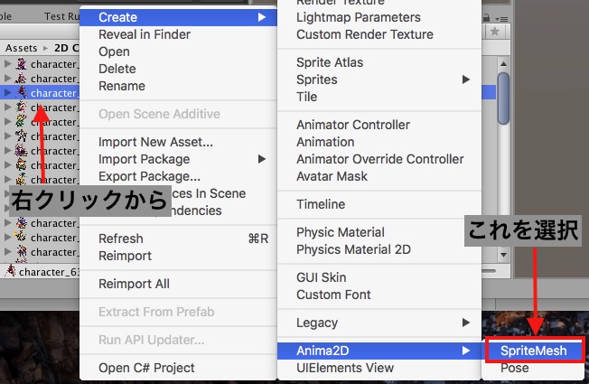Choose Reveal in Finder

coord(145,34)
